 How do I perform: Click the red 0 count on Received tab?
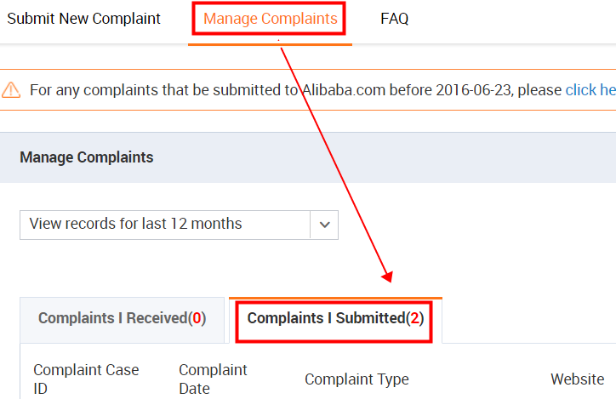point(197,318)
